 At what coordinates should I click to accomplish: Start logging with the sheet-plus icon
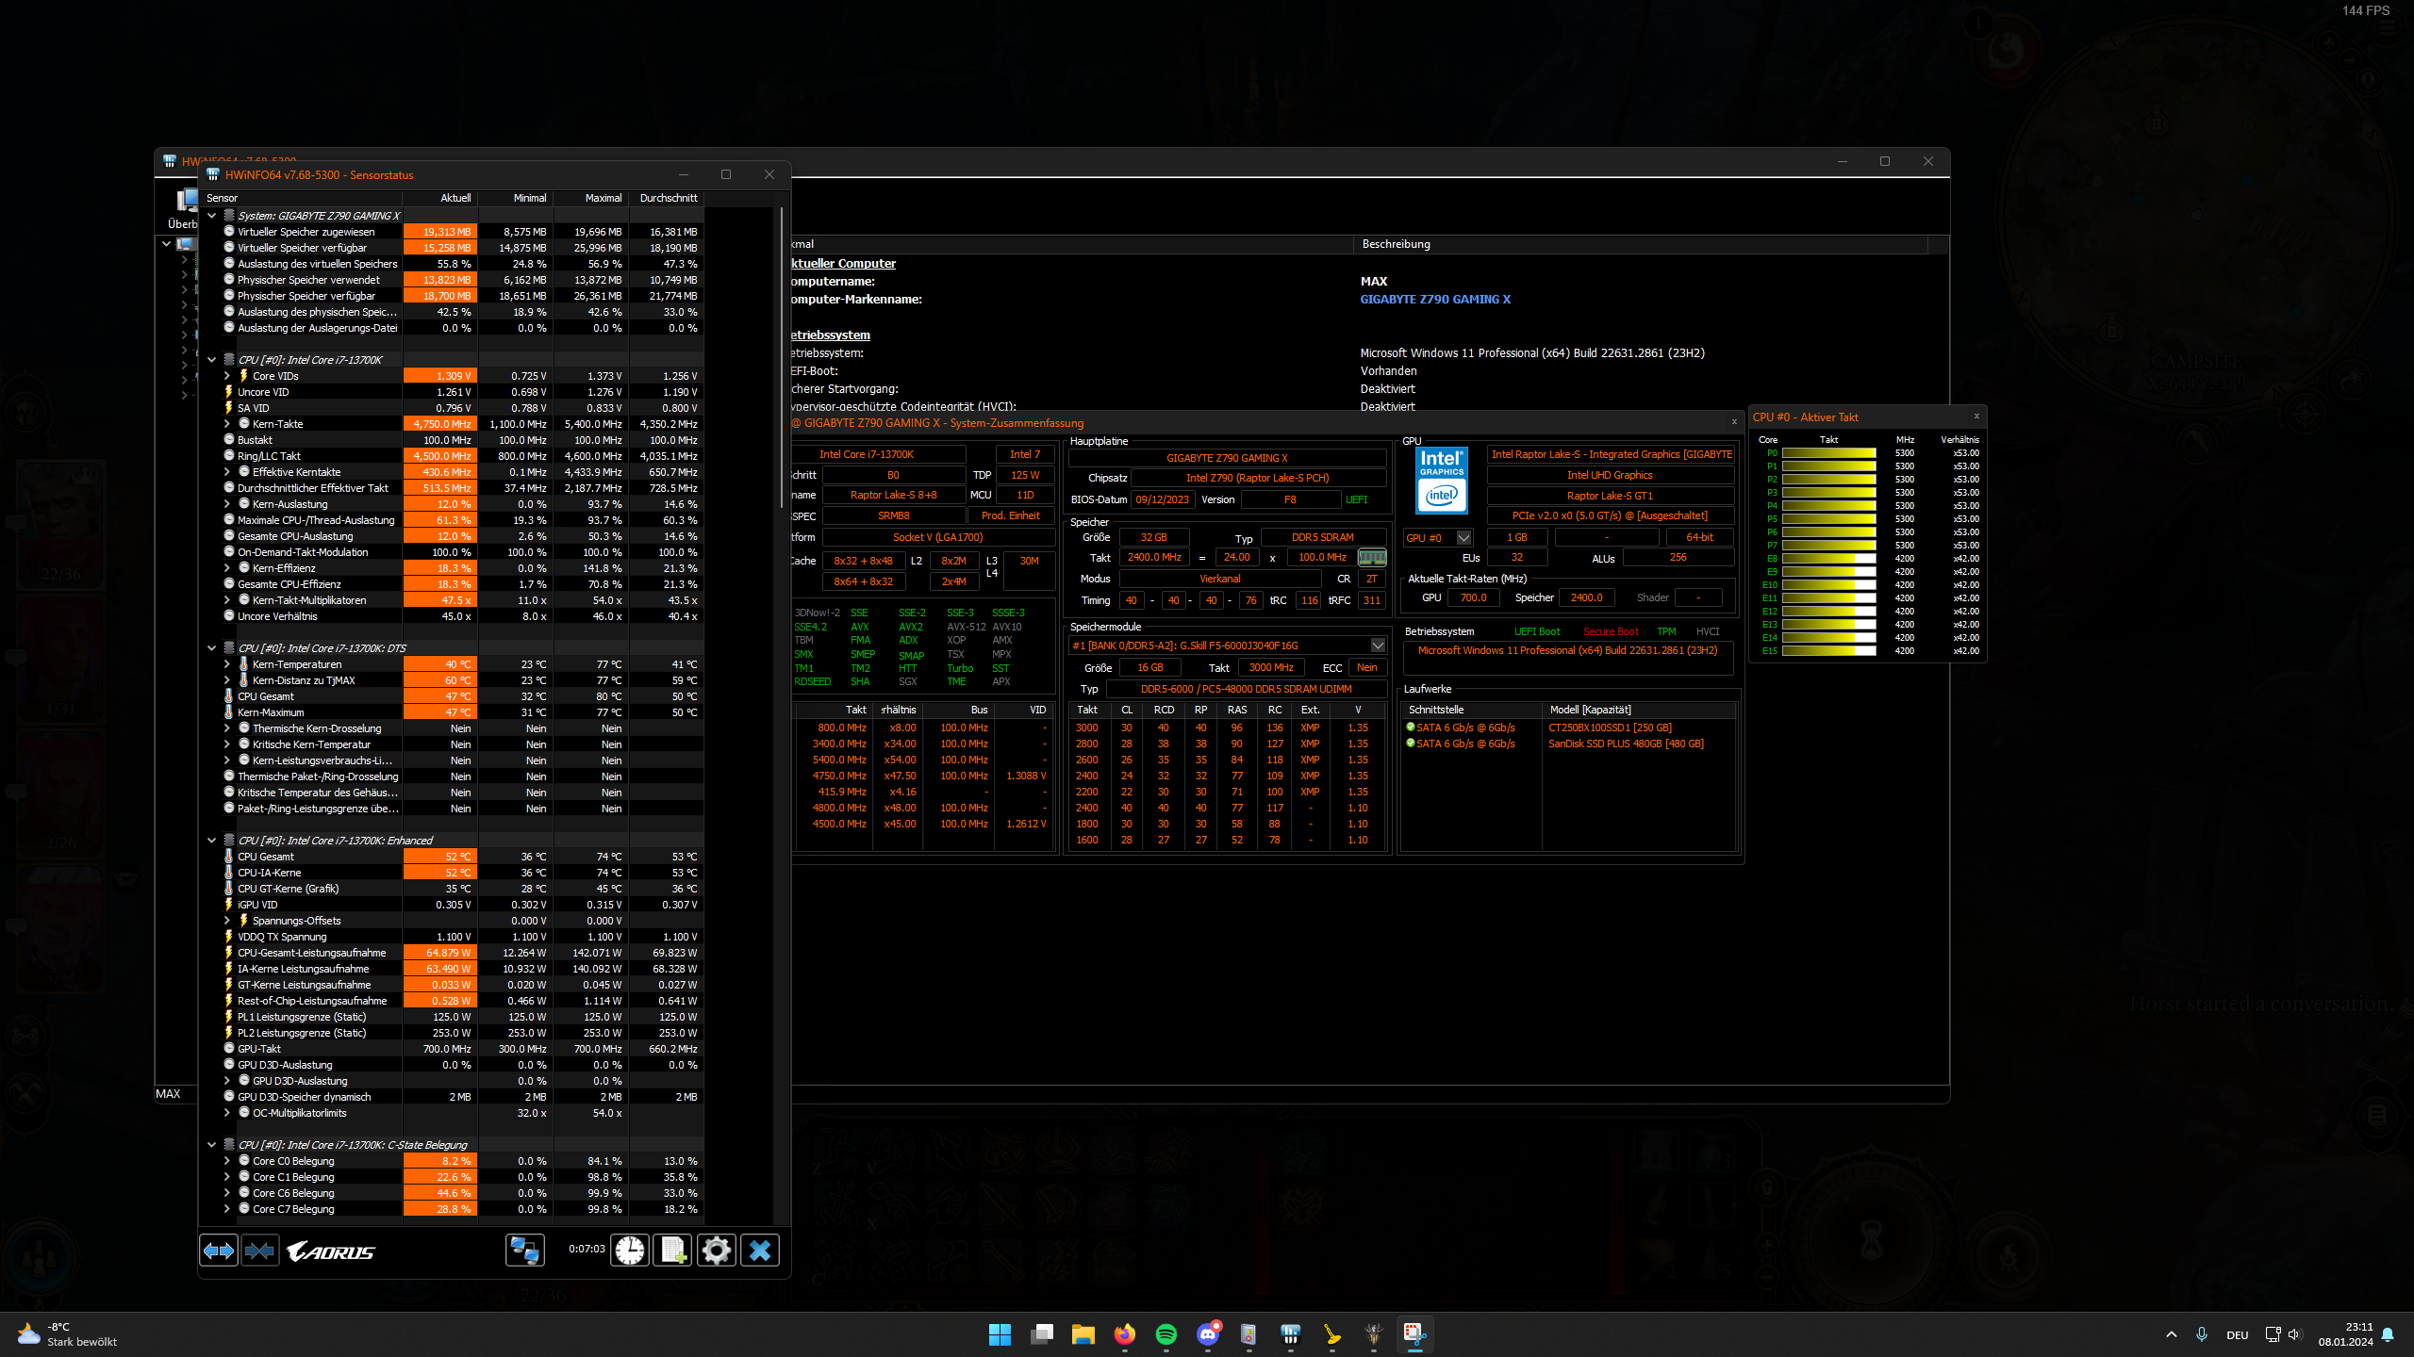673,1251
